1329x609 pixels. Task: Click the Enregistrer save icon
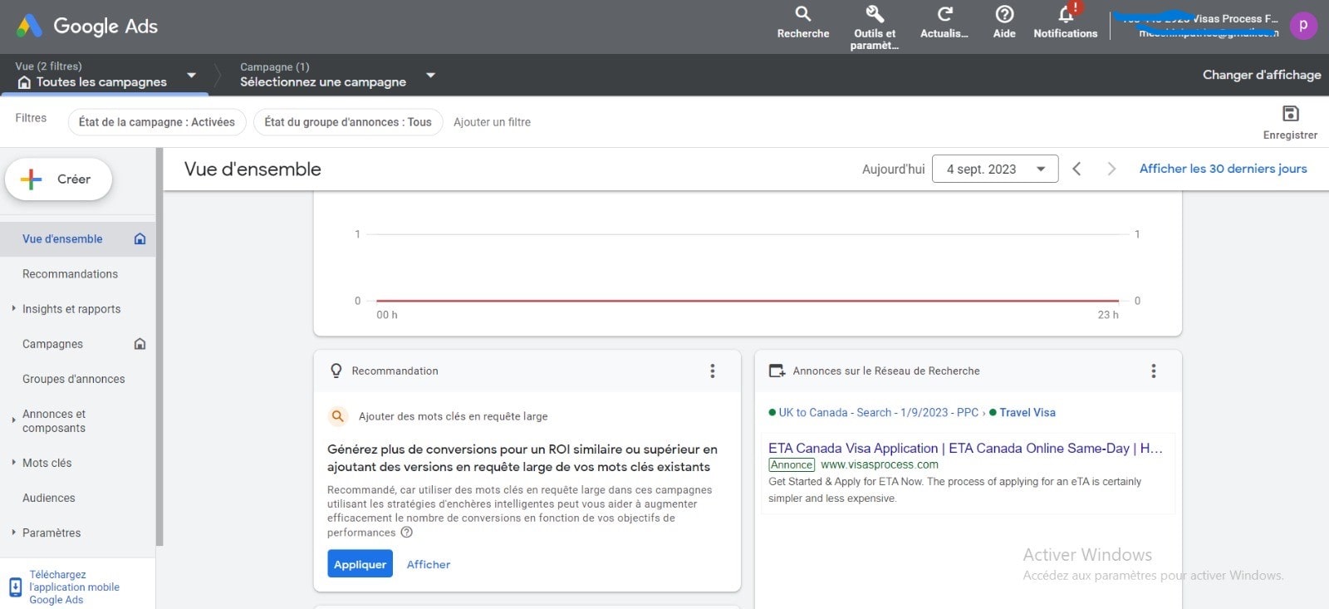click(1290, 114)
